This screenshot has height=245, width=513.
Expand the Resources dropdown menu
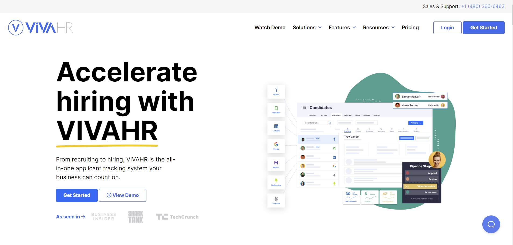[x=379, y=28]
